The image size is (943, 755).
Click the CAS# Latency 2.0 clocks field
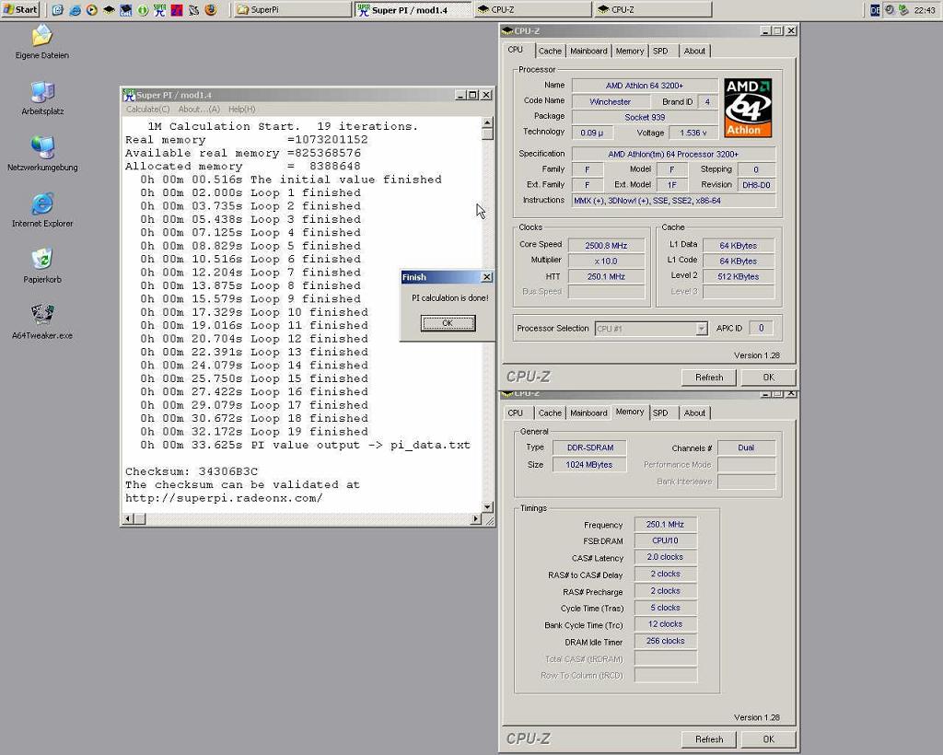665,557
